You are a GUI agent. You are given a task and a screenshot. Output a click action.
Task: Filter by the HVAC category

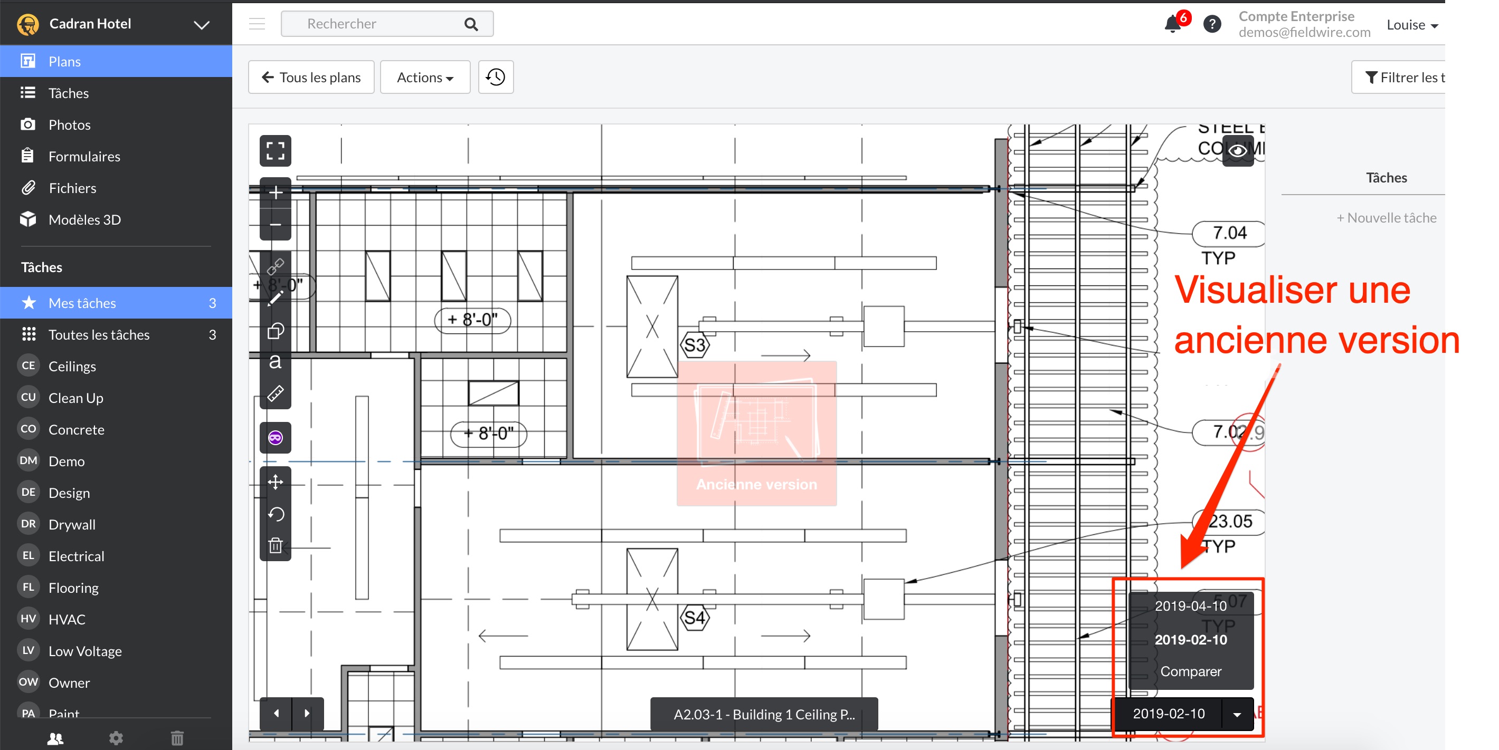point(116,619)
